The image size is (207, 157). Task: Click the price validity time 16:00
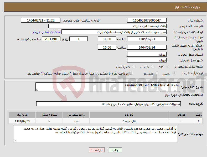(107, 47)
